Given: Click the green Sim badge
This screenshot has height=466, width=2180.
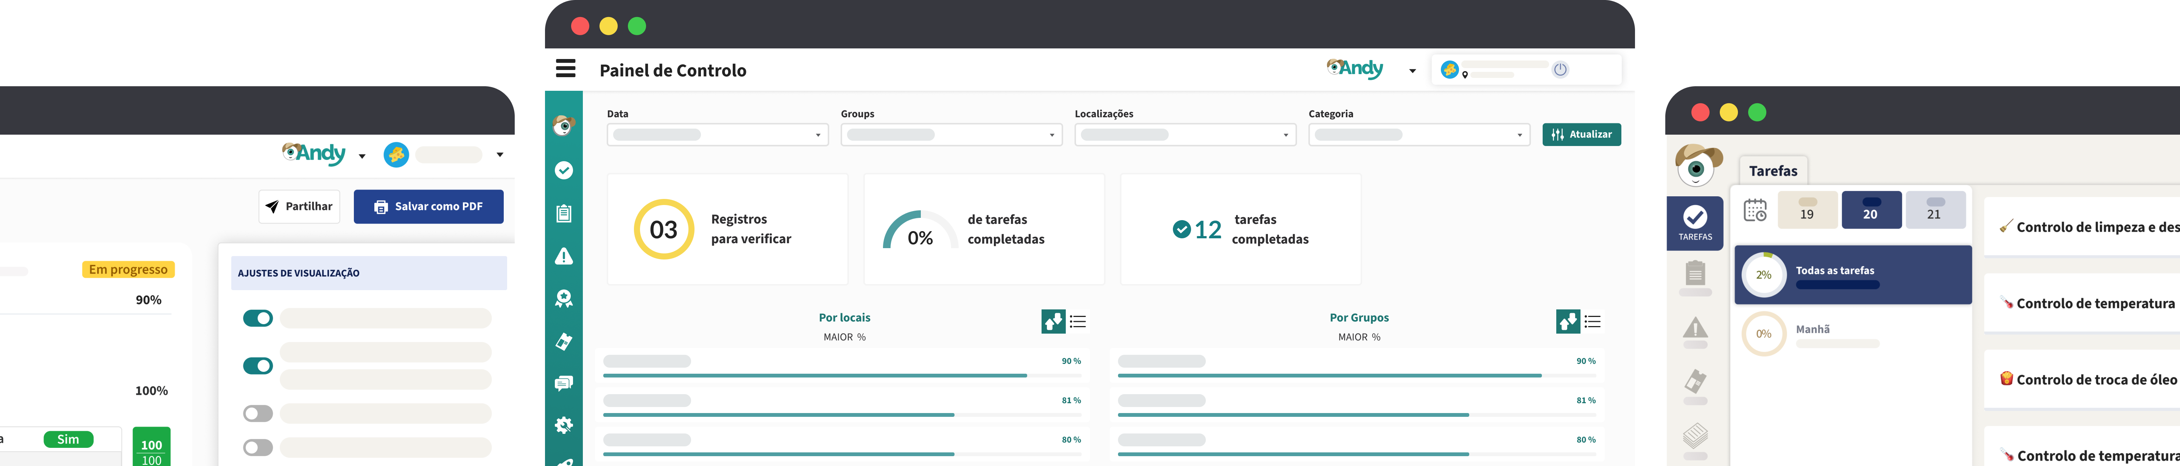Looking at the screenshot, I should [68, 440].
